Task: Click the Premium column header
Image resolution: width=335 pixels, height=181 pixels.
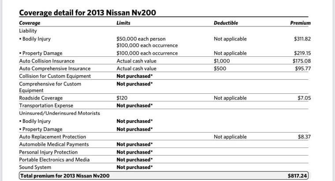Action: (300, 23)
